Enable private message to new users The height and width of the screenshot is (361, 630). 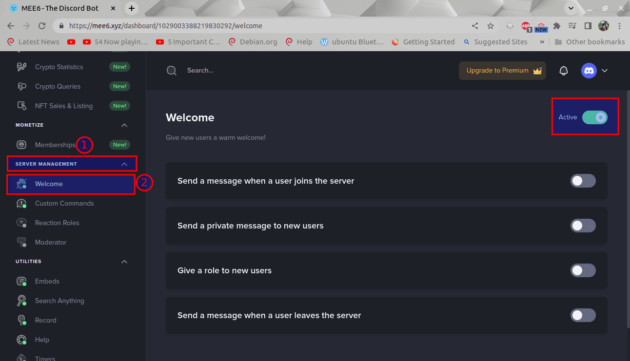pos(583,226)
